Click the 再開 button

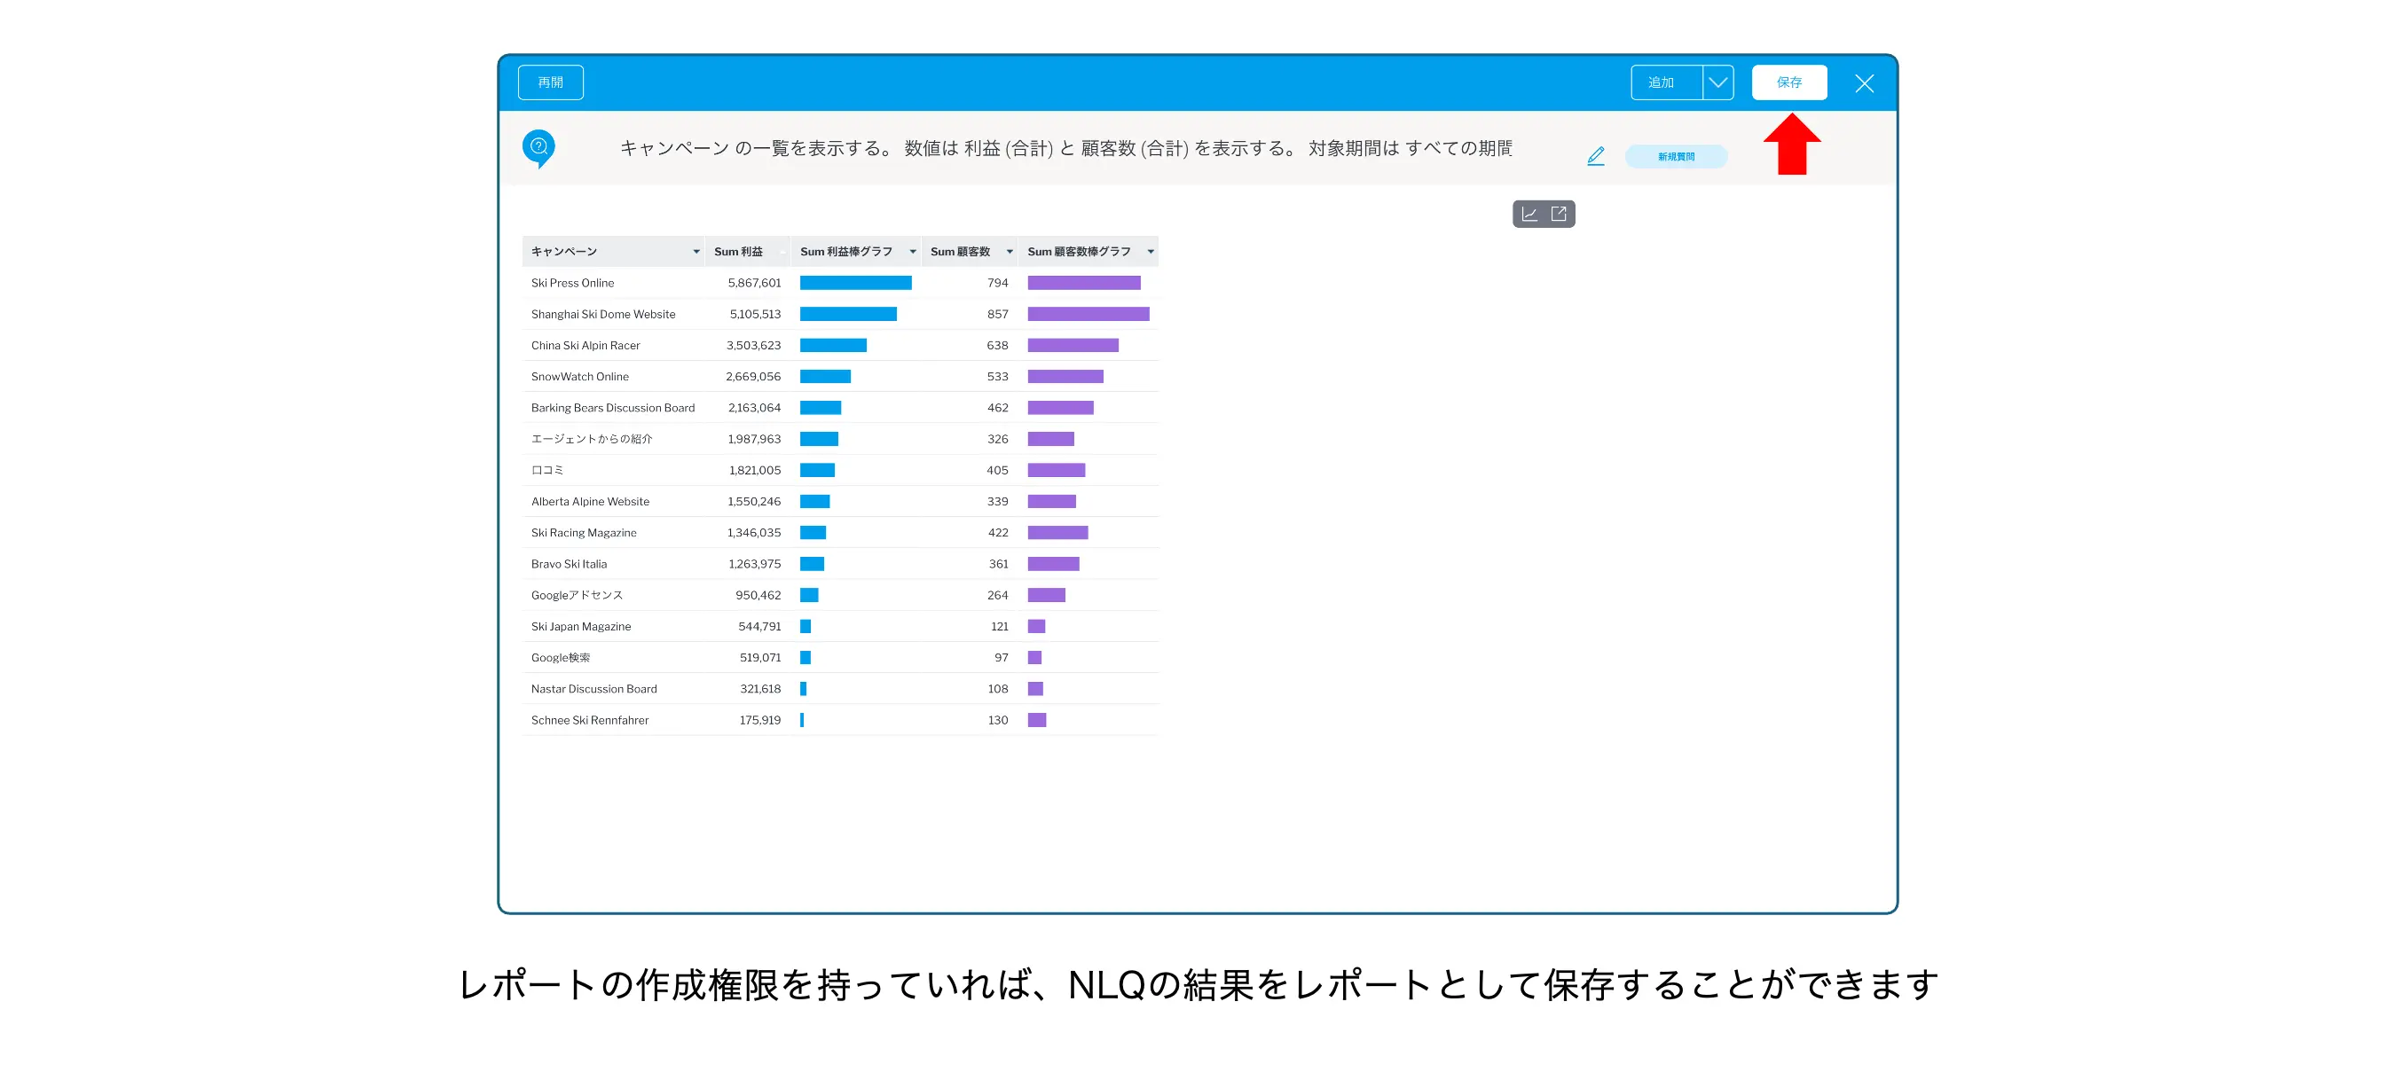[550, 82]
